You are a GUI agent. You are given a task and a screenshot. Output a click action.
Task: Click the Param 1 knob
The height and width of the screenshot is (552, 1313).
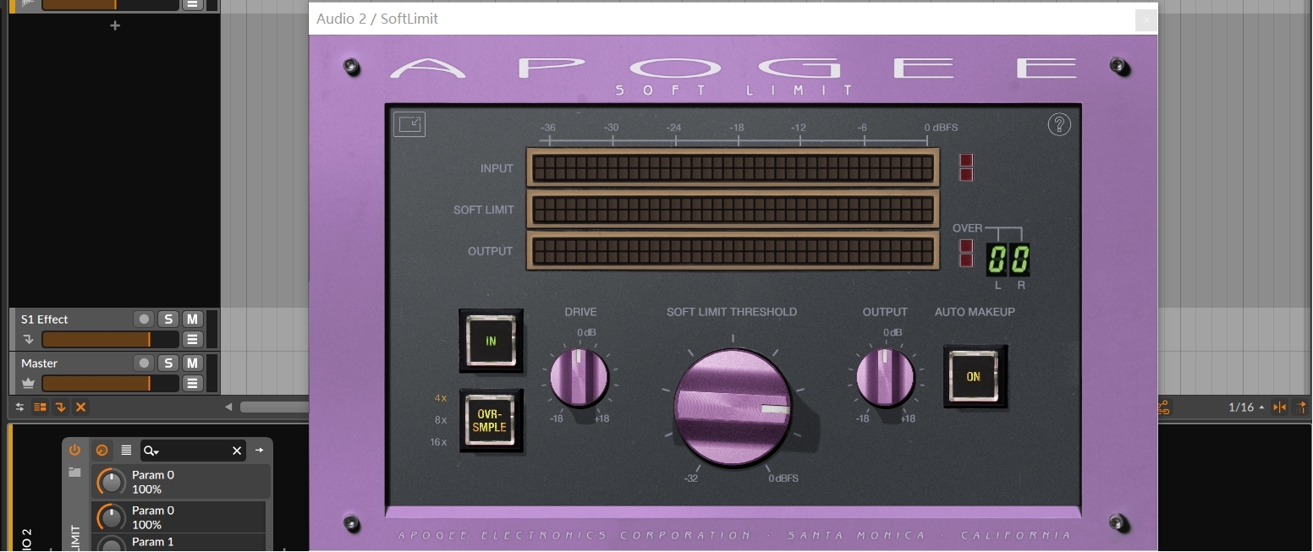click(x=111, y=545)
